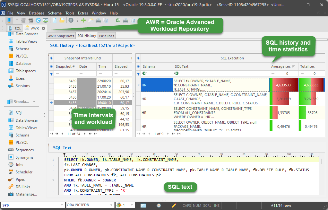Viewport: 328px width, 210px height.
Task: Open the Baselines tab
Action: click(107, 36)
